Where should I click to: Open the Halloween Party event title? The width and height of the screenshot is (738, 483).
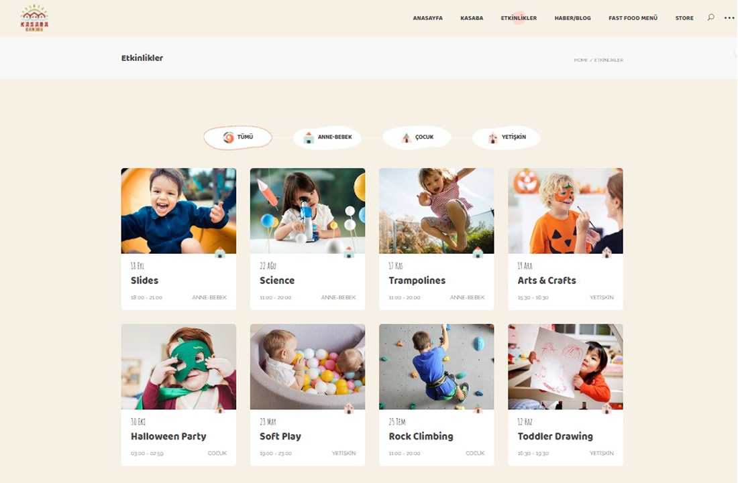click(x=168, y=437)
